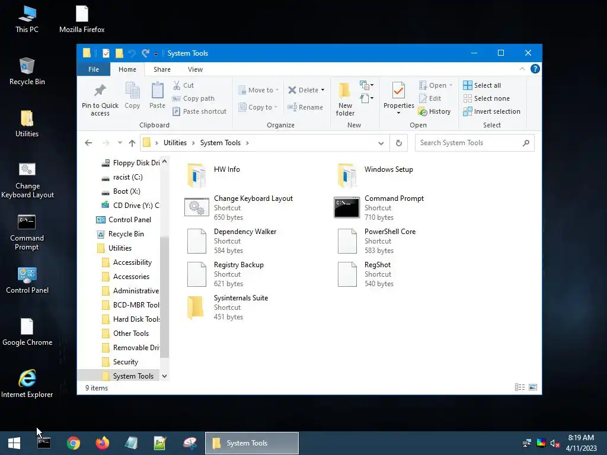
Task: Select the RegShot shortcut
Action: click(365, 274)
